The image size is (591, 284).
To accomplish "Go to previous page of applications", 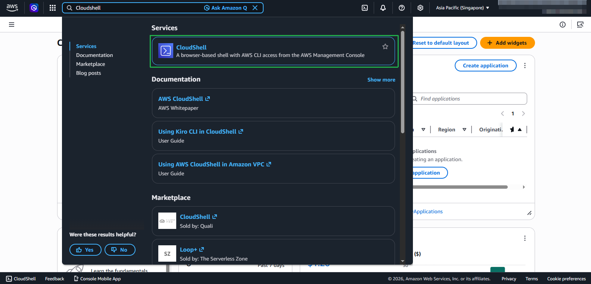I will pos(503,114).
